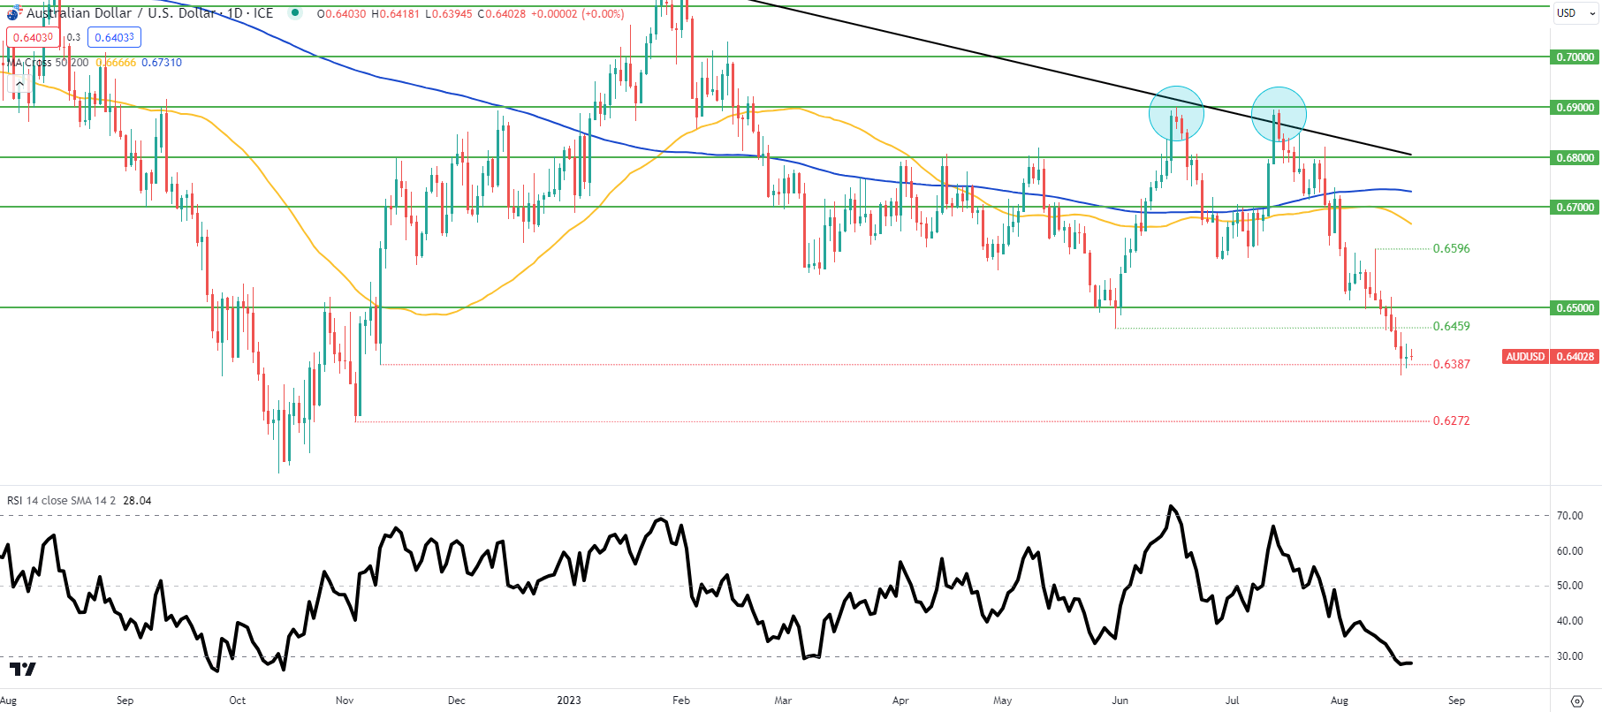Click the 2023 label on the time axis

pos(569,701)
